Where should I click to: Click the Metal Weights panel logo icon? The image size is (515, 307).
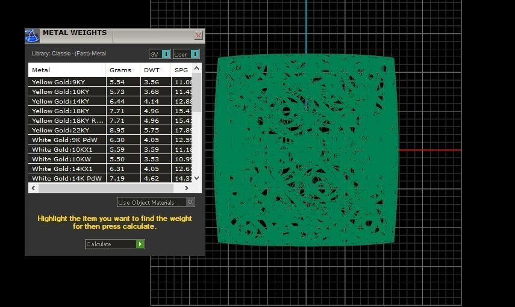(32, 36)
